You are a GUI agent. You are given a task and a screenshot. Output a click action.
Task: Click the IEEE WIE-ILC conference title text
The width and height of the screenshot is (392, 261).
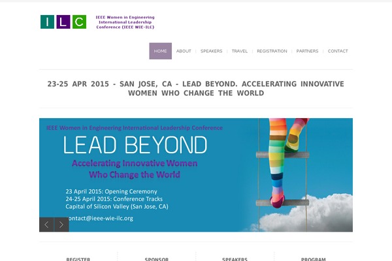click(x=125, y=22)
